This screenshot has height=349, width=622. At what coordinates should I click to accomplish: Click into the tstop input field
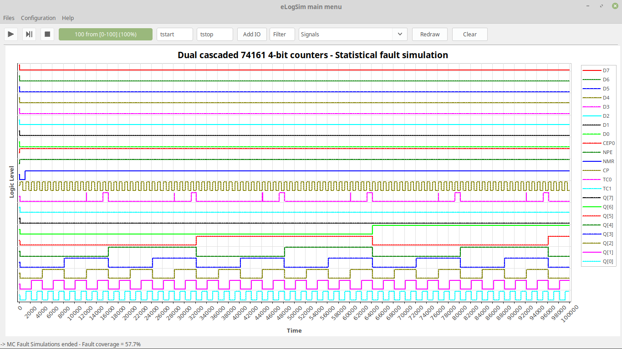tap(215, 34)
